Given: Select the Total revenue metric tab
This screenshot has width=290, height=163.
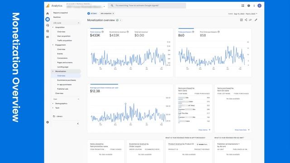Looking at the screenshot, I should click(x=97, y=34).
